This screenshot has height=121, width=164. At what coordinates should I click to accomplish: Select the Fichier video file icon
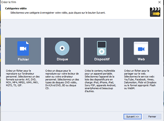point(23,49)
